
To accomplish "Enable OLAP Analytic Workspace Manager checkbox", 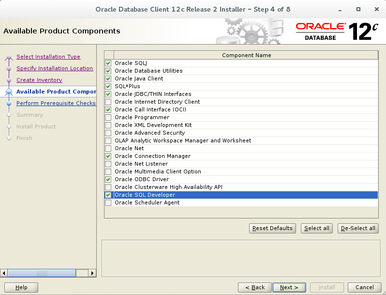I will tap(108, 141).
